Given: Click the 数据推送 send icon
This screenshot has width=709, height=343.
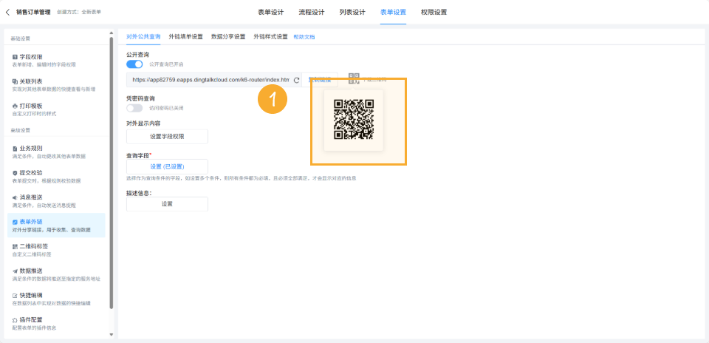Looking at the screenshot, I should point(15,271).
